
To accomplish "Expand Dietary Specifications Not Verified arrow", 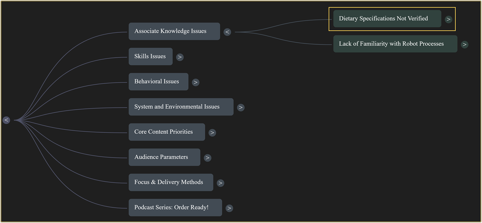I will click(448, 19).
